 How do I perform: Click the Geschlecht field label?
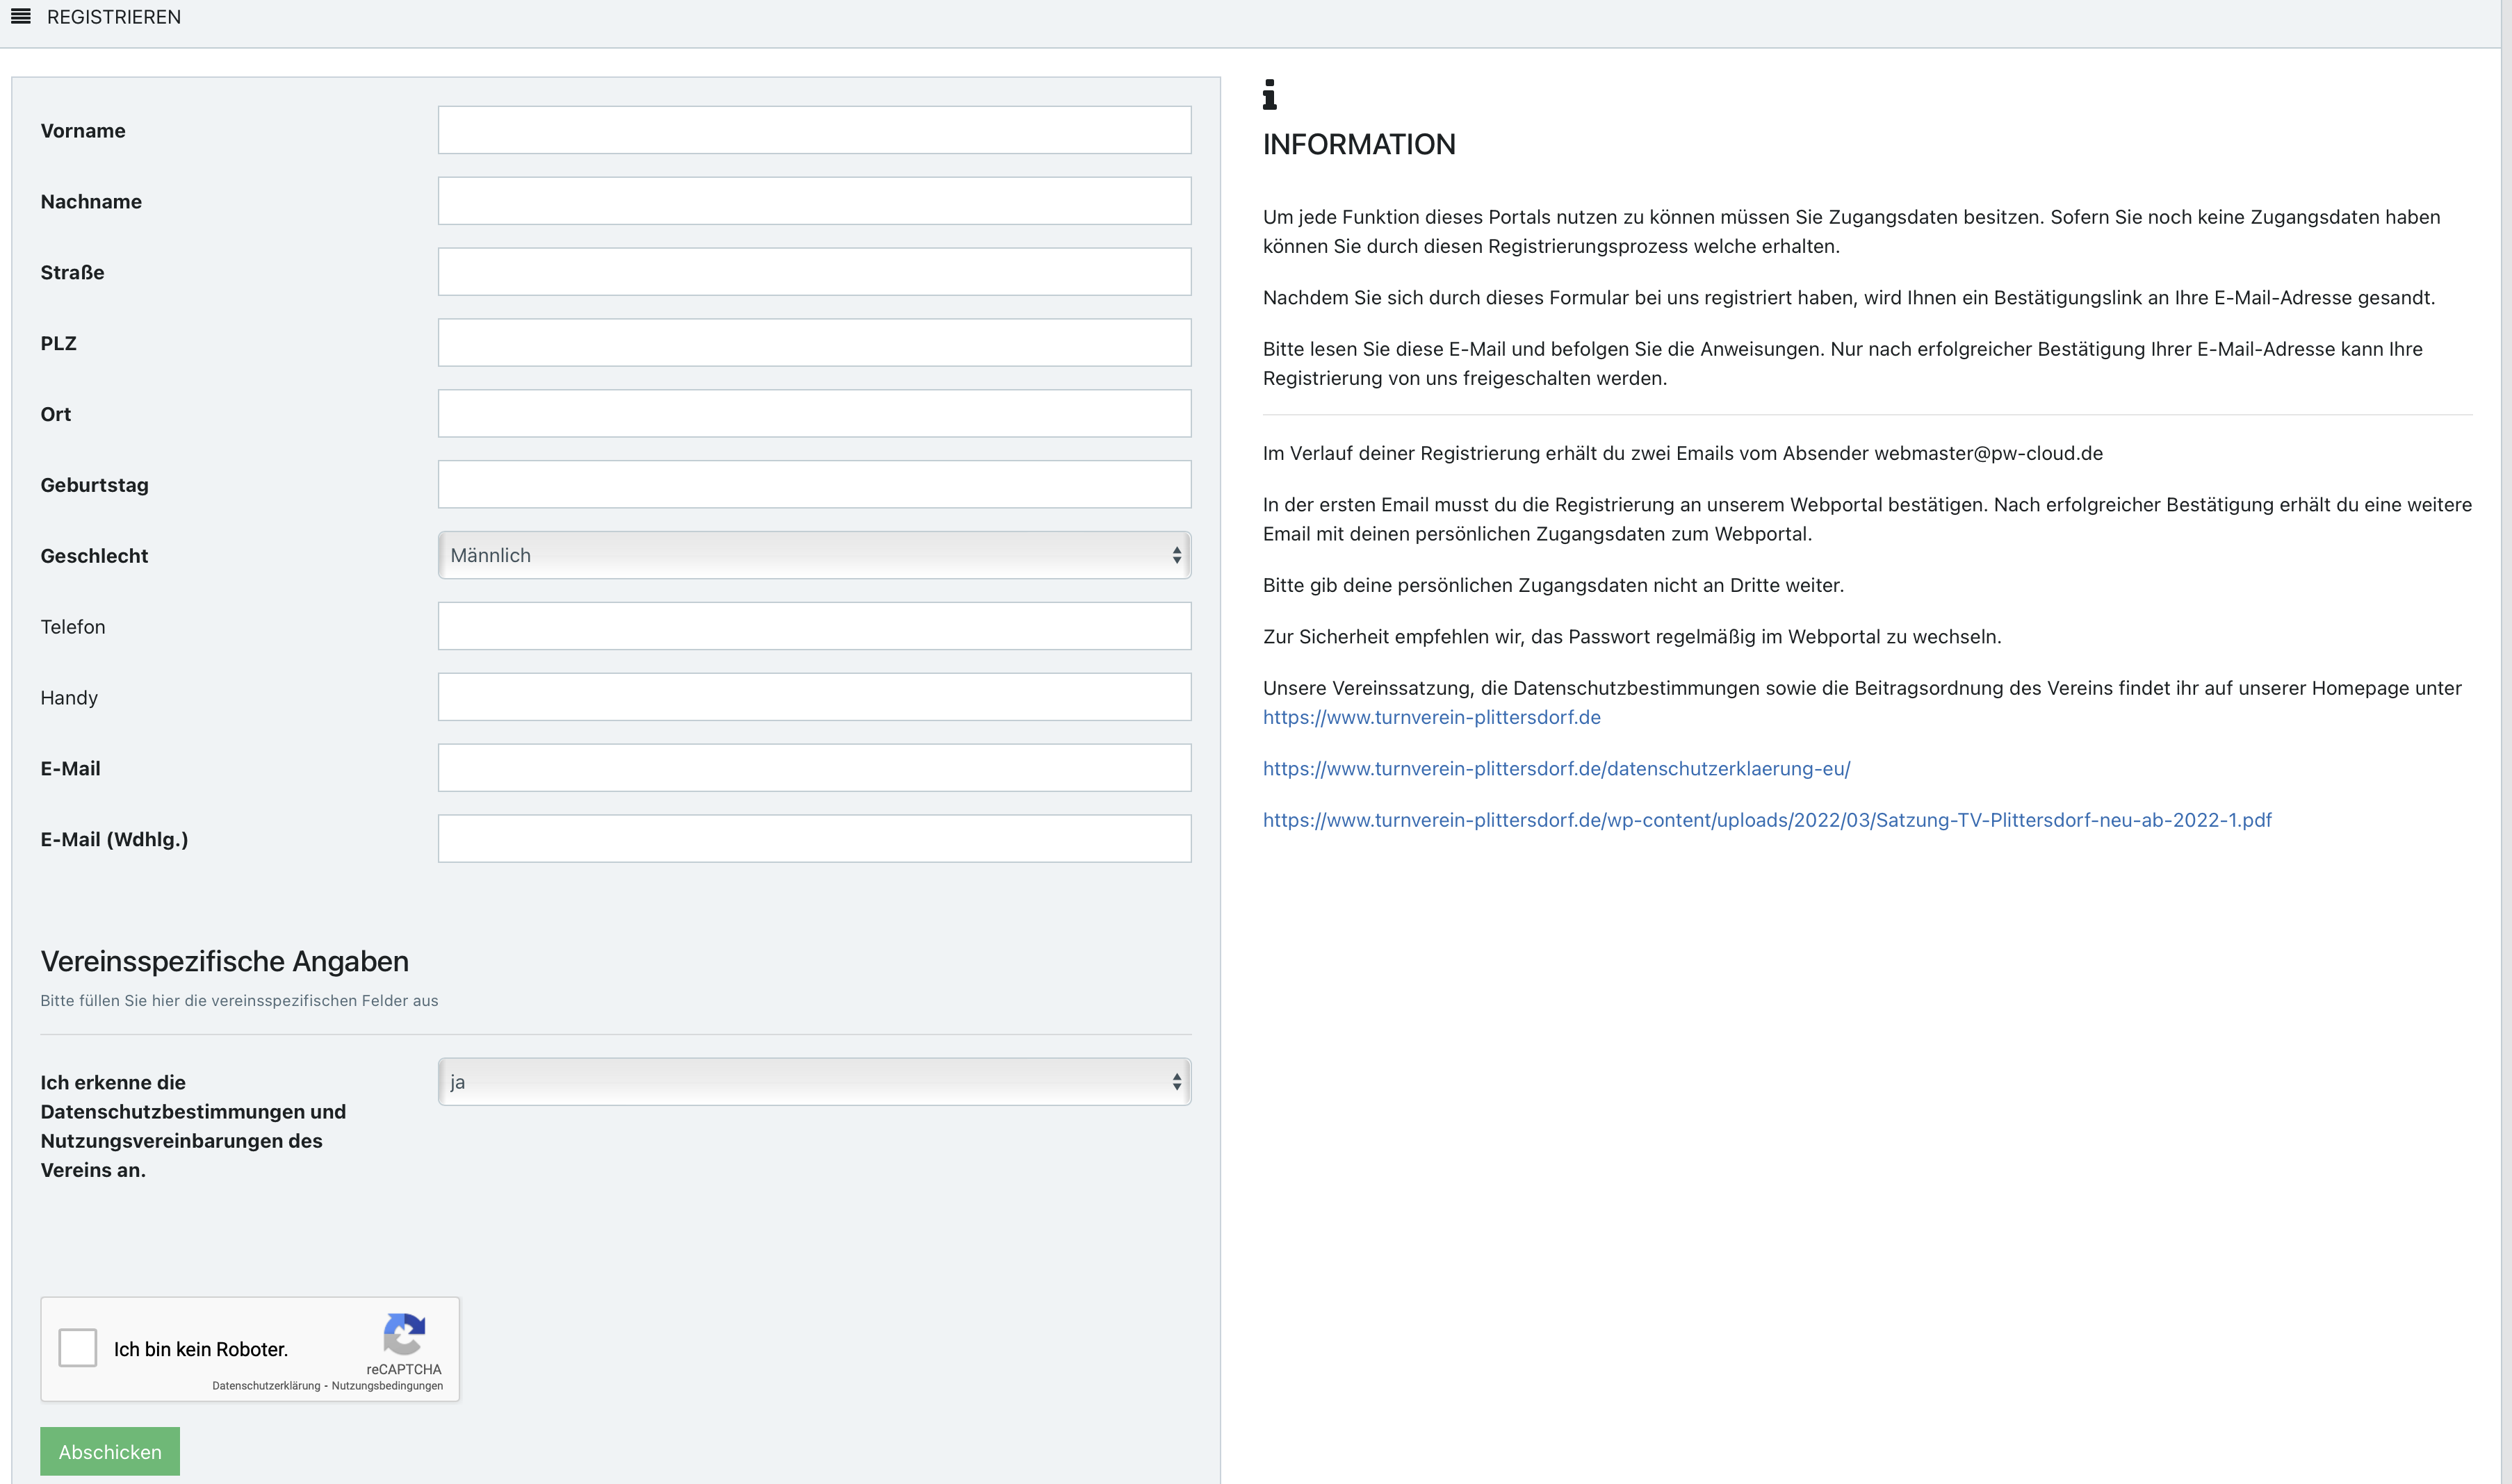point(94,556)
